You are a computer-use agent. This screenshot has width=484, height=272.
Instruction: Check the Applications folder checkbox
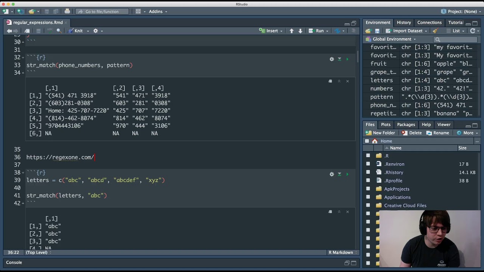pos(368,197)
